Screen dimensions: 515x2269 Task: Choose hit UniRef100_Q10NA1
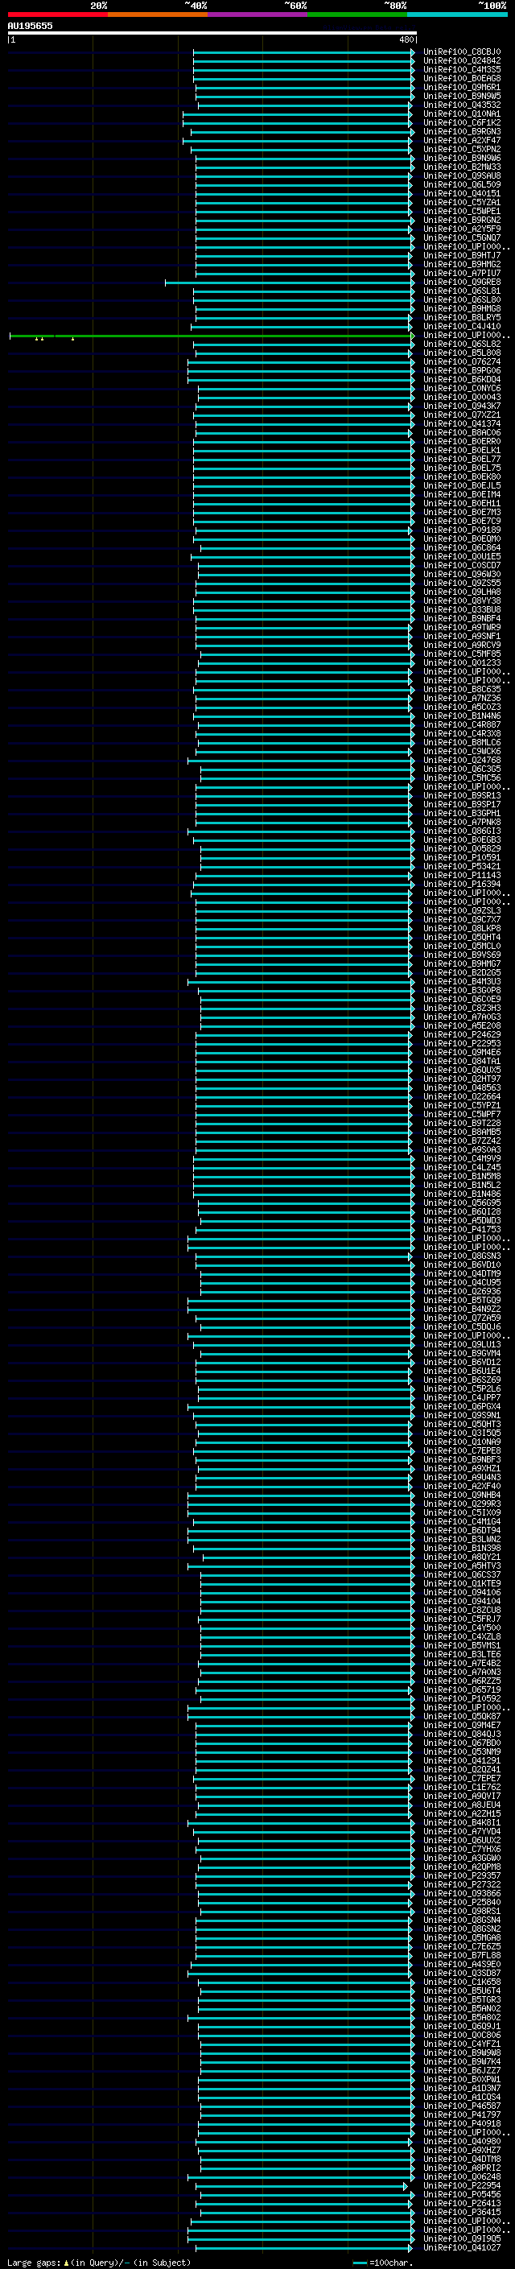click(461, 113)
